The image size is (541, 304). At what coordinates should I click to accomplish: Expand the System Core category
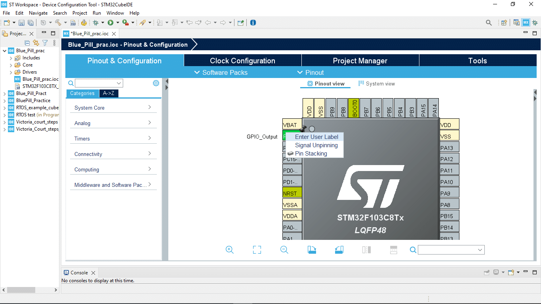[x=113, y=108]
